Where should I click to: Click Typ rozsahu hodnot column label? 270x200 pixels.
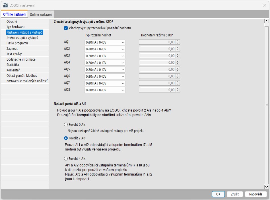[x=98, y=35]
